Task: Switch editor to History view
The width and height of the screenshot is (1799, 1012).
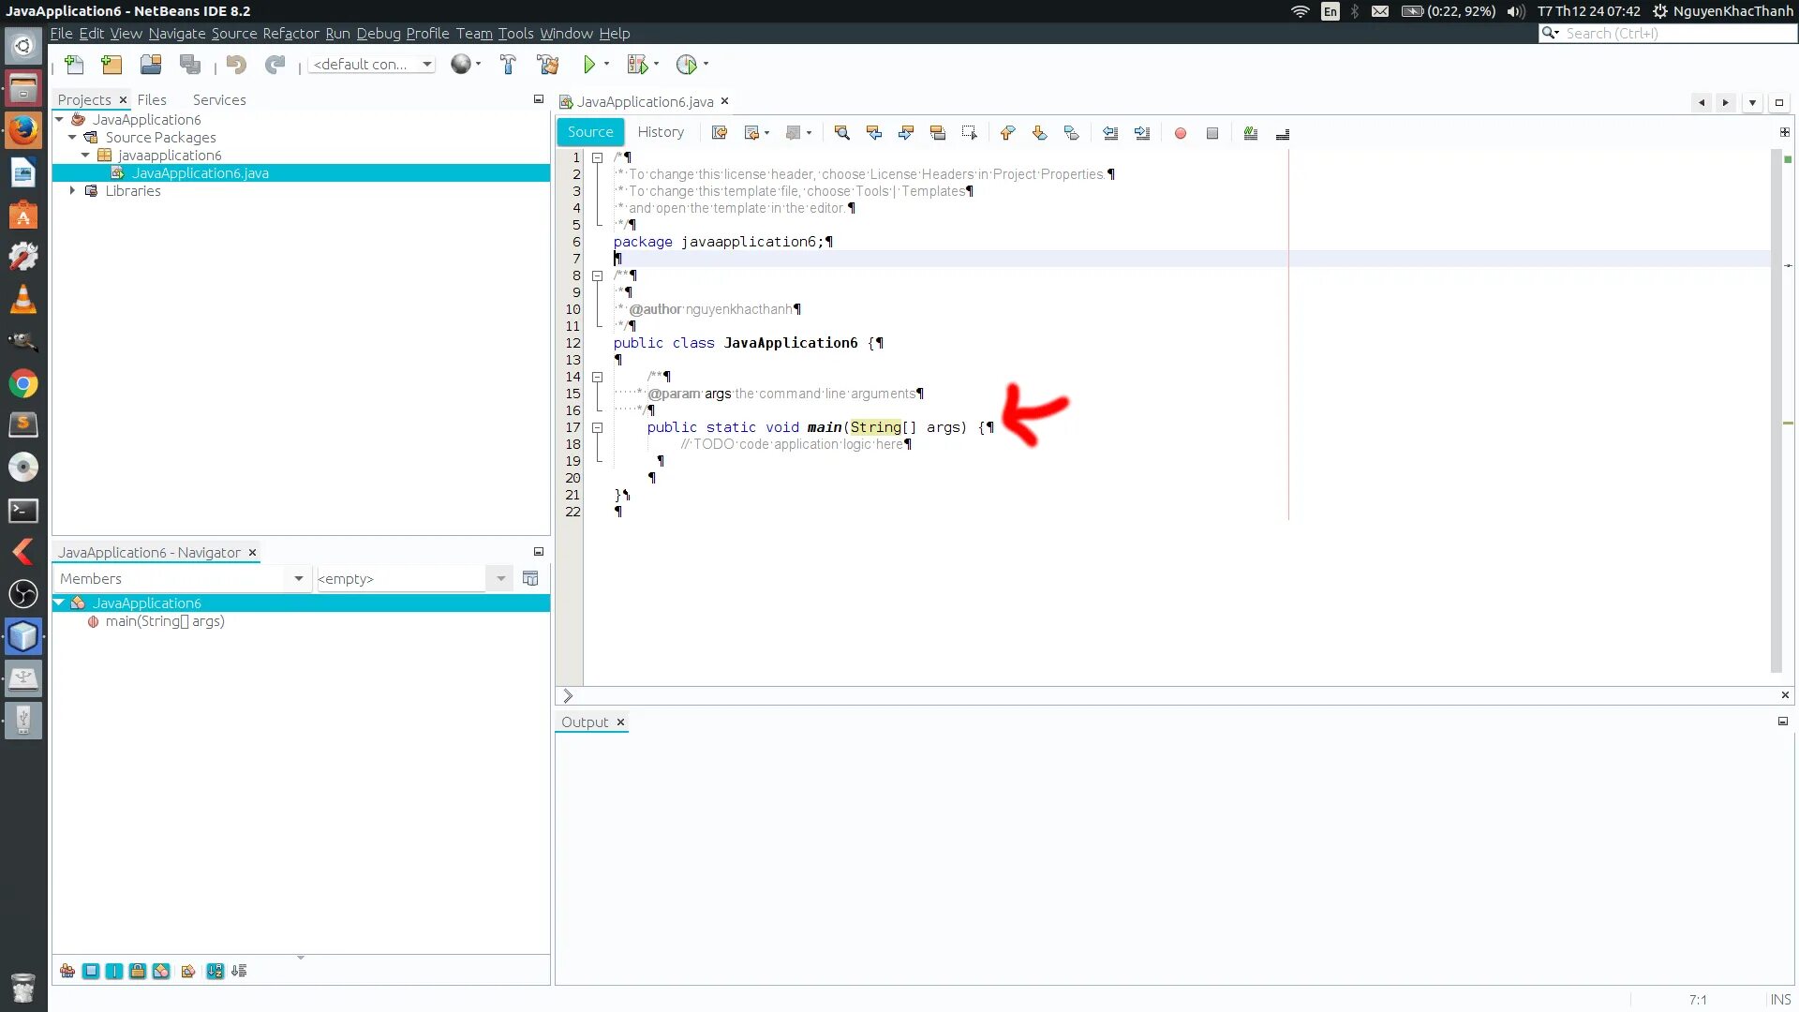Action: pos(661,132)
